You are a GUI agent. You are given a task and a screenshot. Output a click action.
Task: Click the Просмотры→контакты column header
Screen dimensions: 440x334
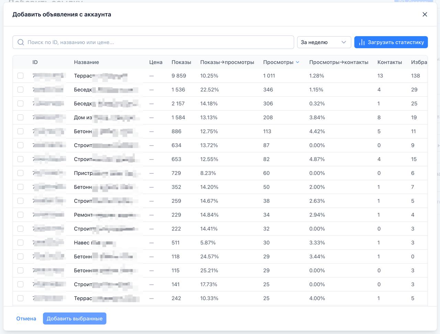pyautogui.click(x=339, y=62)
